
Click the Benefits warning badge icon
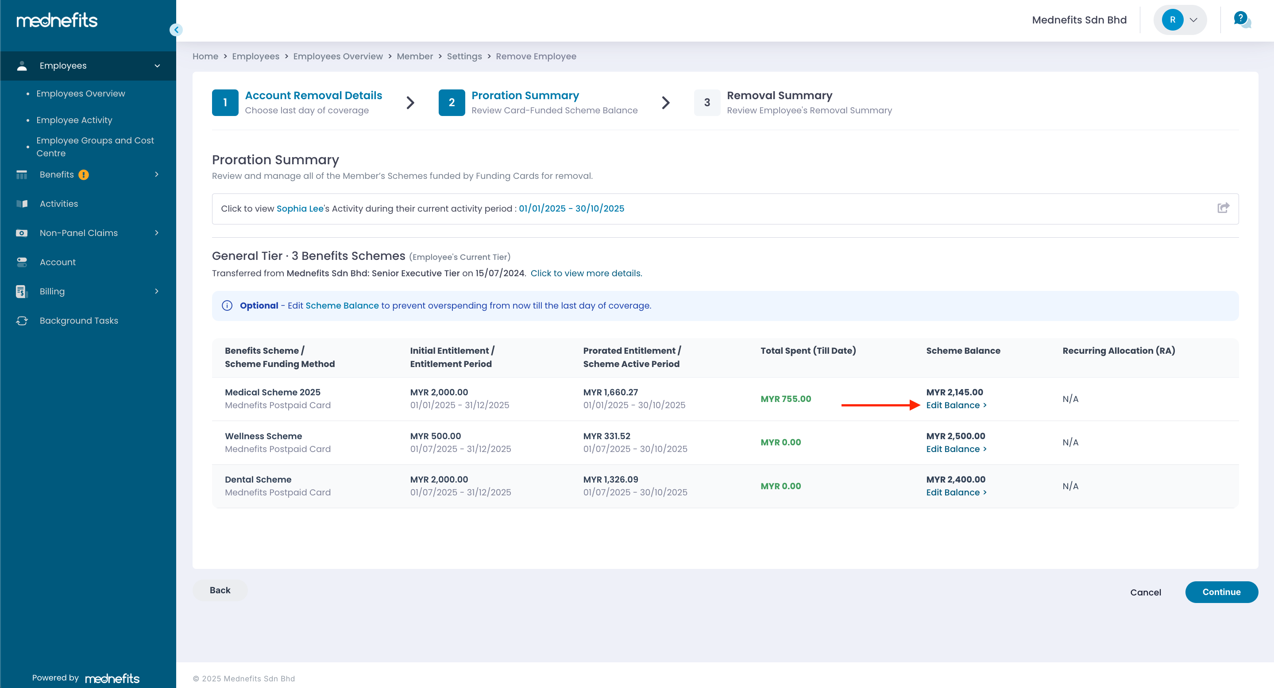84,174
